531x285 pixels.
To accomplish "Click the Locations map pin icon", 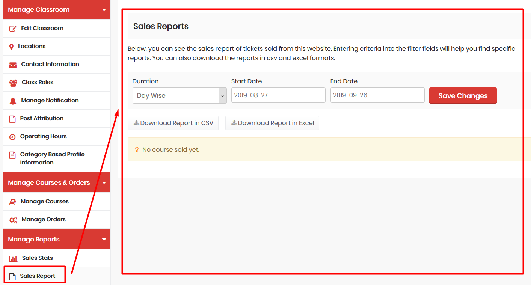I will point(11,47).
